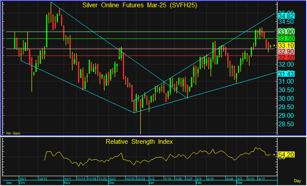Click the Relative Strength Index title
Viewport: 307px width, 186px height.
(x=140, y=142)
